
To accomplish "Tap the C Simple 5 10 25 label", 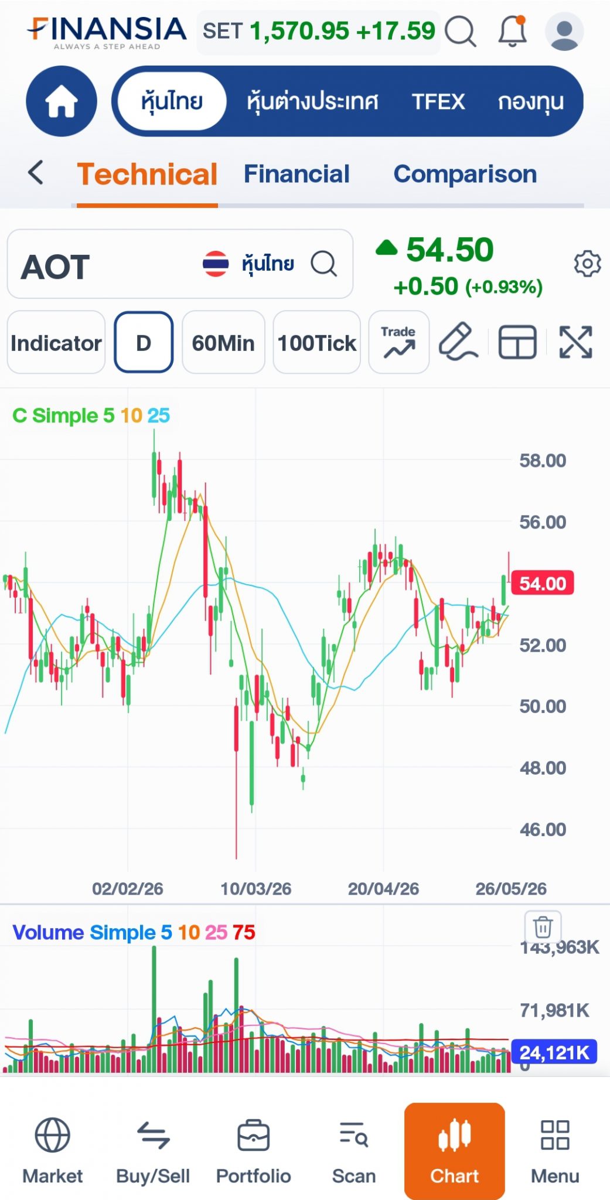I will pyautogui.click(x=91, y=415).
